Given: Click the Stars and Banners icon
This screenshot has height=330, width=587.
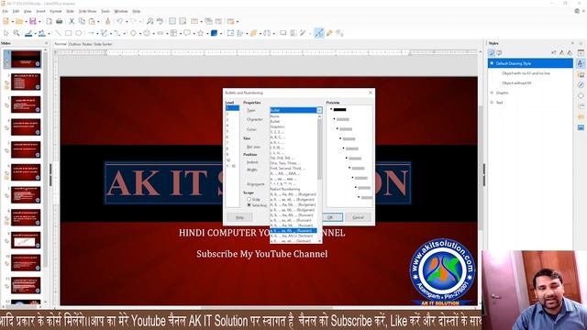Looking at the screenshot, I should pyautogui.click(x=201, y=33).
